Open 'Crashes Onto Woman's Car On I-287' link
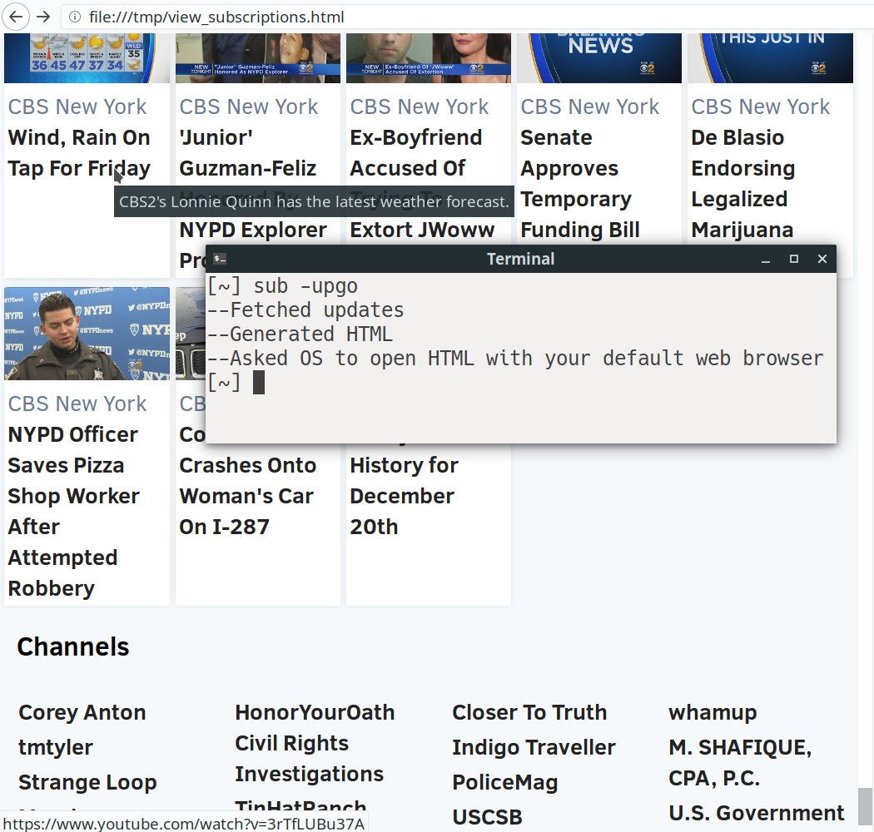 [x=247, y=496]
